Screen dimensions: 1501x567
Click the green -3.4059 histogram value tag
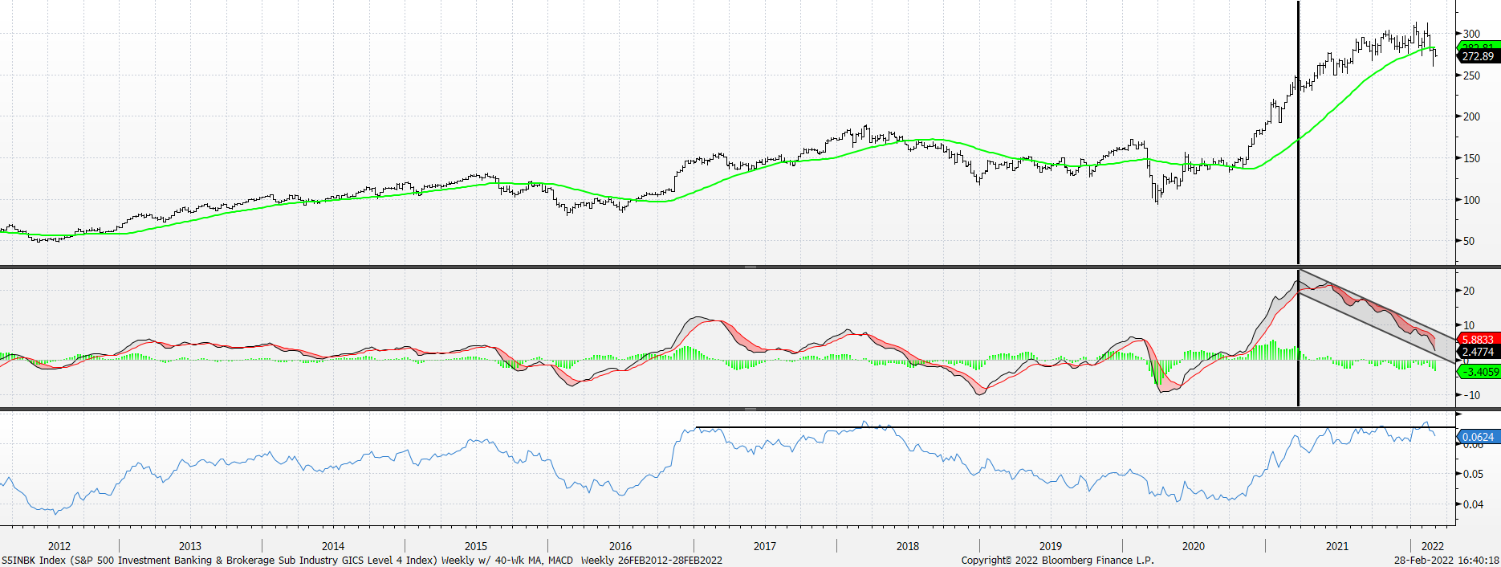1478,372
